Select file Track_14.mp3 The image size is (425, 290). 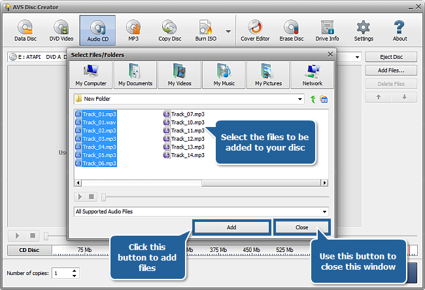pyautogui.click(x=184, y=155)
